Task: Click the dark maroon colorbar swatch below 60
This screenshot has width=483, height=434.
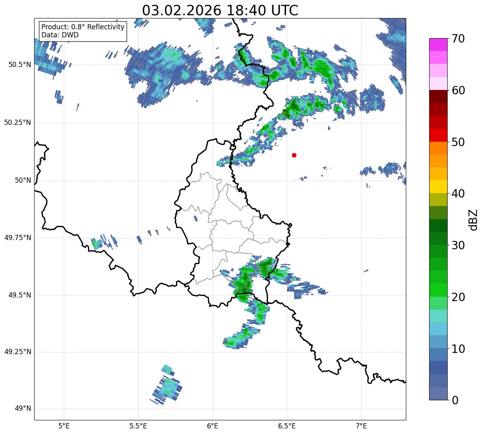Action: point(438,96)
